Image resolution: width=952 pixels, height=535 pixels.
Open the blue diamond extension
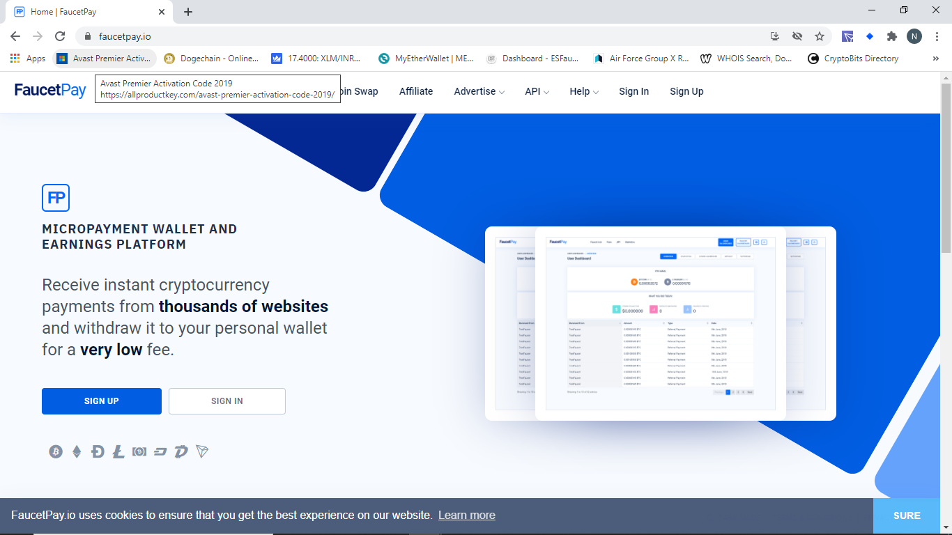coord(870,36)
